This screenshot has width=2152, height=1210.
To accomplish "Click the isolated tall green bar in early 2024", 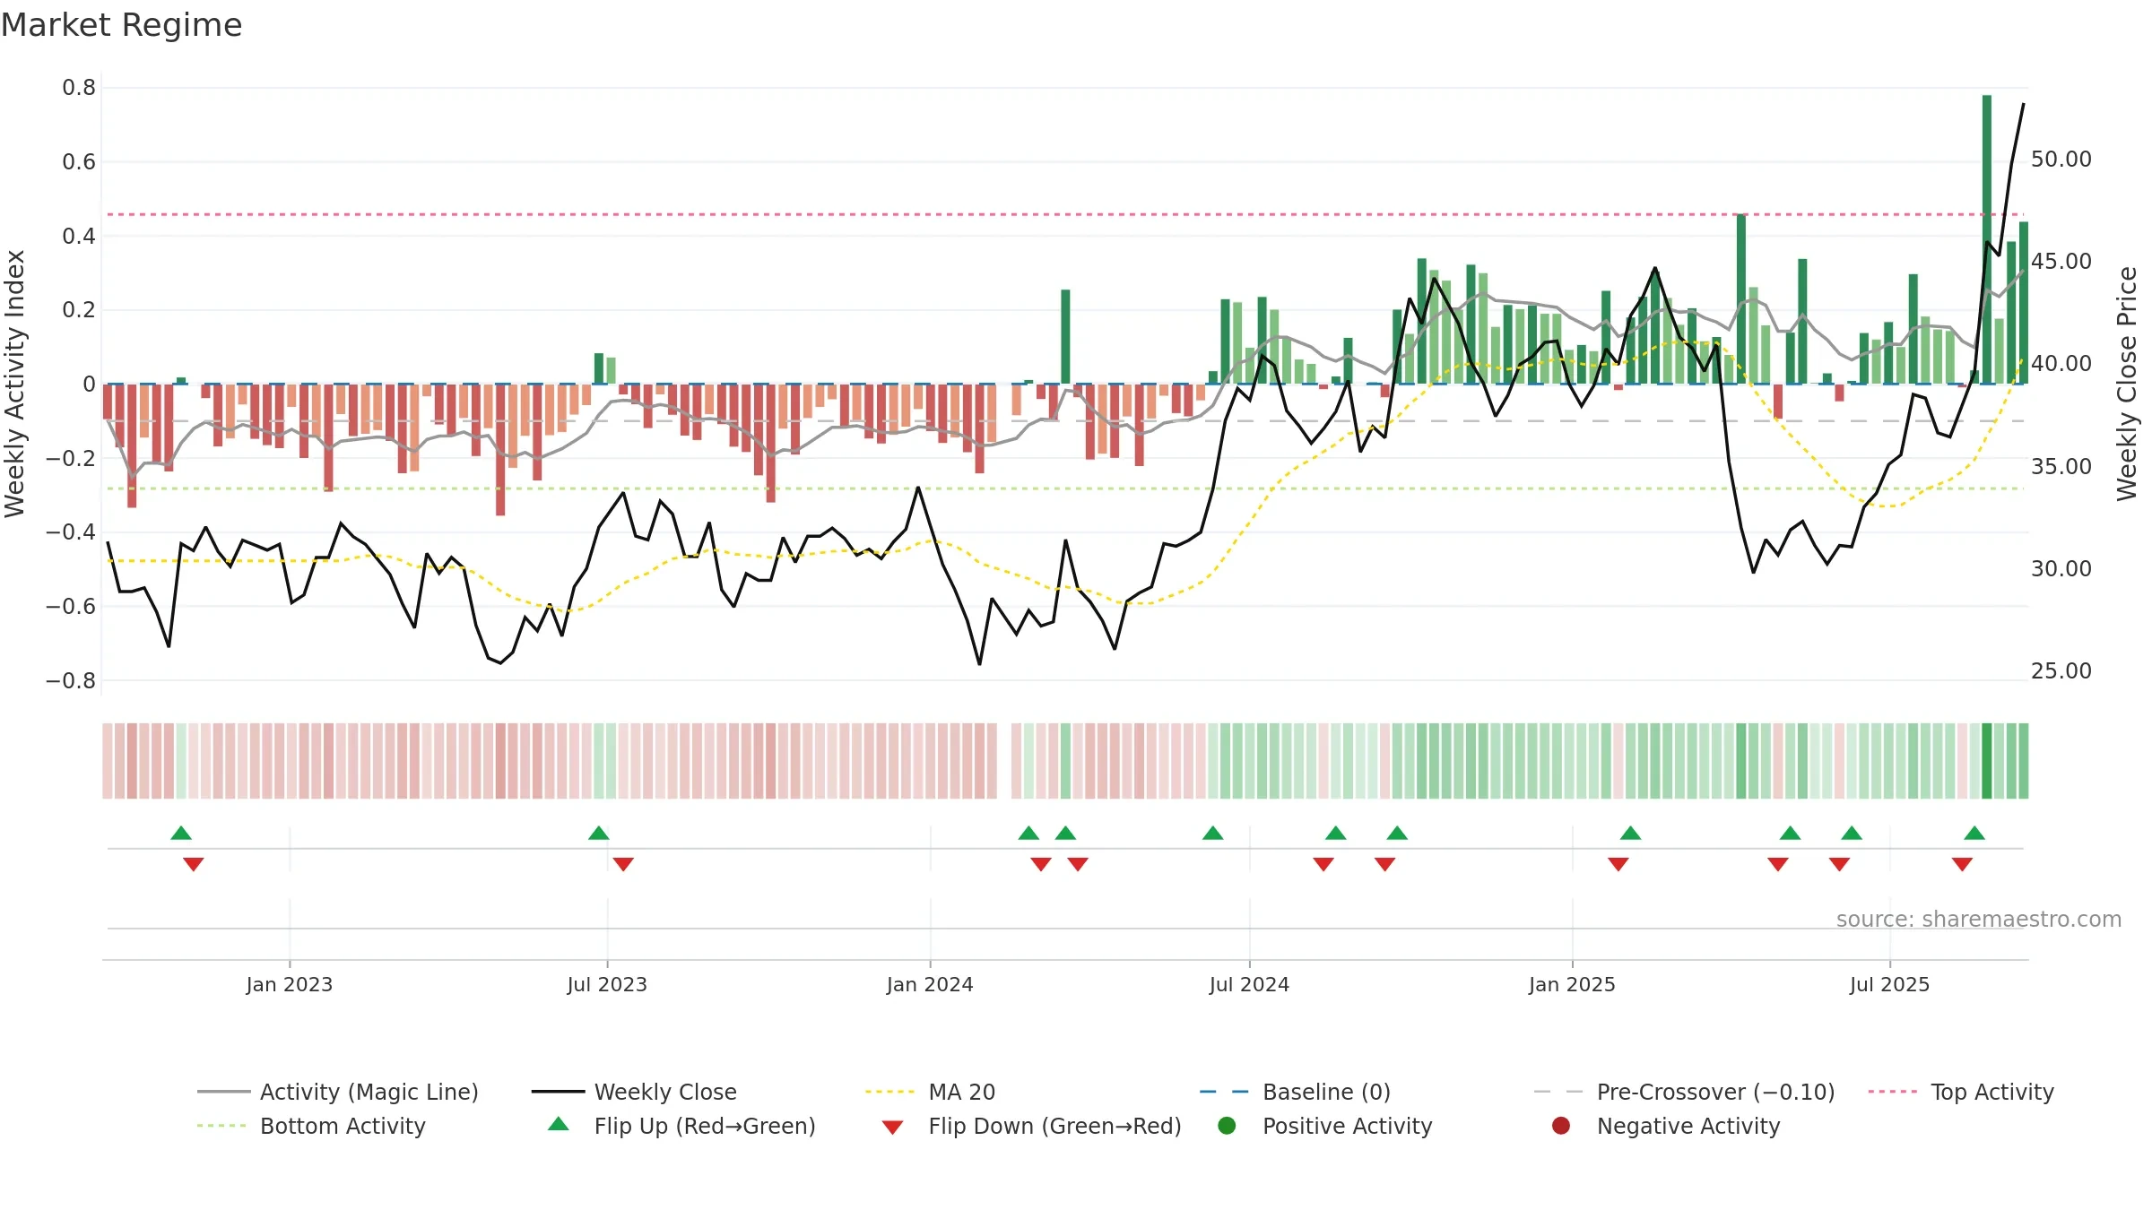I will [1065, 337].
